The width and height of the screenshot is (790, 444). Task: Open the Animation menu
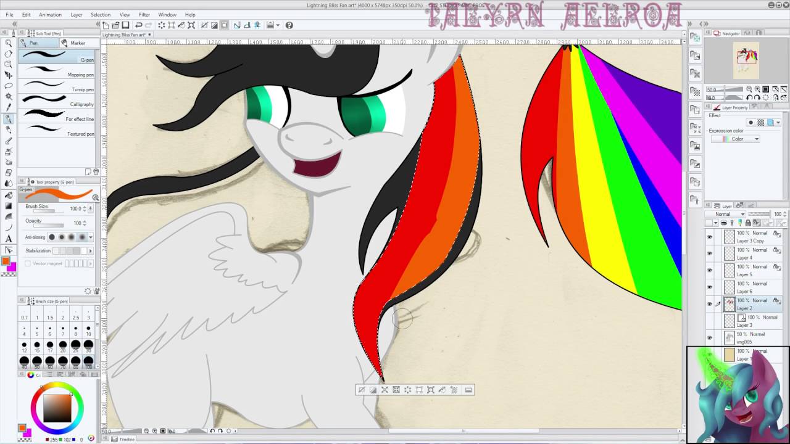50,15
